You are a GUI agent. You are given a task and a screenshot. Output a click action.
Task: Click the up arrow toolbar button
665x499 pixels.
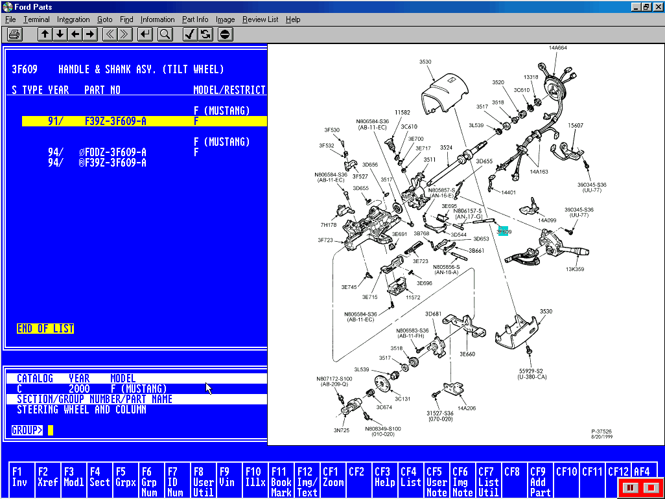45,34
